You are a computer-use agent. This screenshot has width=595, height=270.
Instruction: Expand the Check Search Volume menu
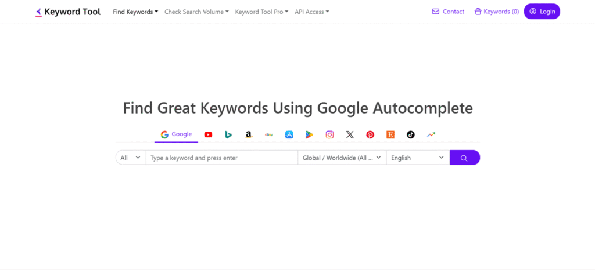(x=196, y=12)
